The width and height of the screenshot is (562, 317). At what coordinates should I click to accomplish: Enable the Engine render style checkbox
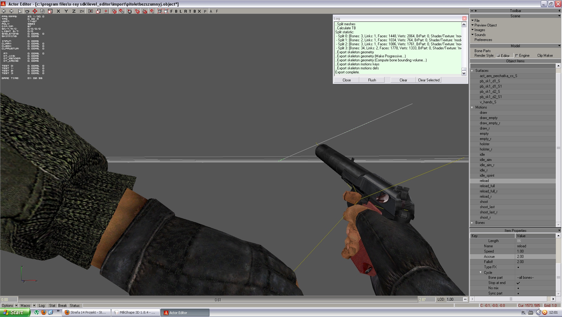pos(517,56)
